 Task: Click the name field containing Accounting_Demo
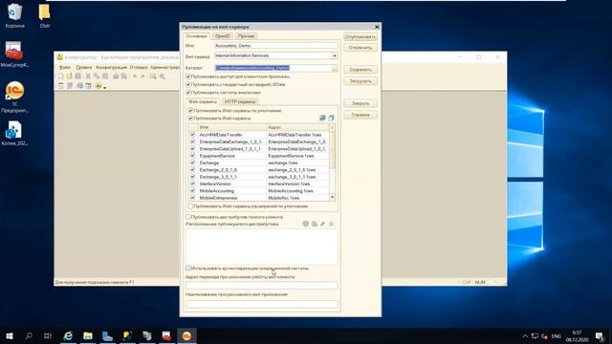click(x=276, y=46)
